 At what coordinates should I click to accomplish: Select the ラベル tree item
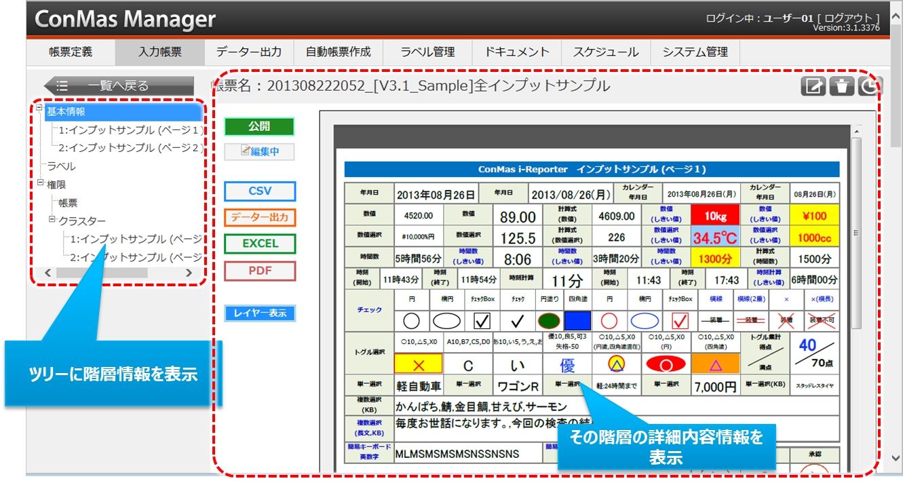click(x=61, y=166)
